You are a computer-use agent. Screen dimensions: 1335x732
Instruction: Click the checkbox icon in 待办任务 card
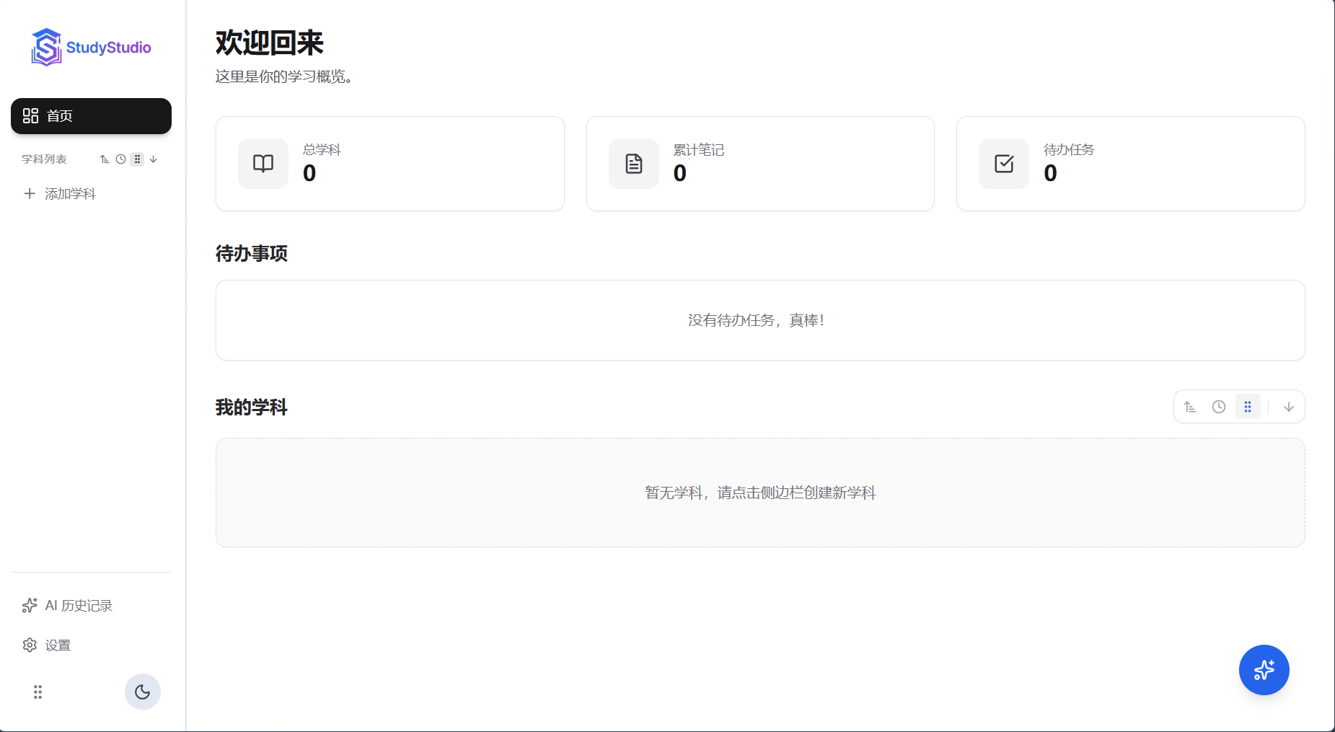tap(1004, 164)
